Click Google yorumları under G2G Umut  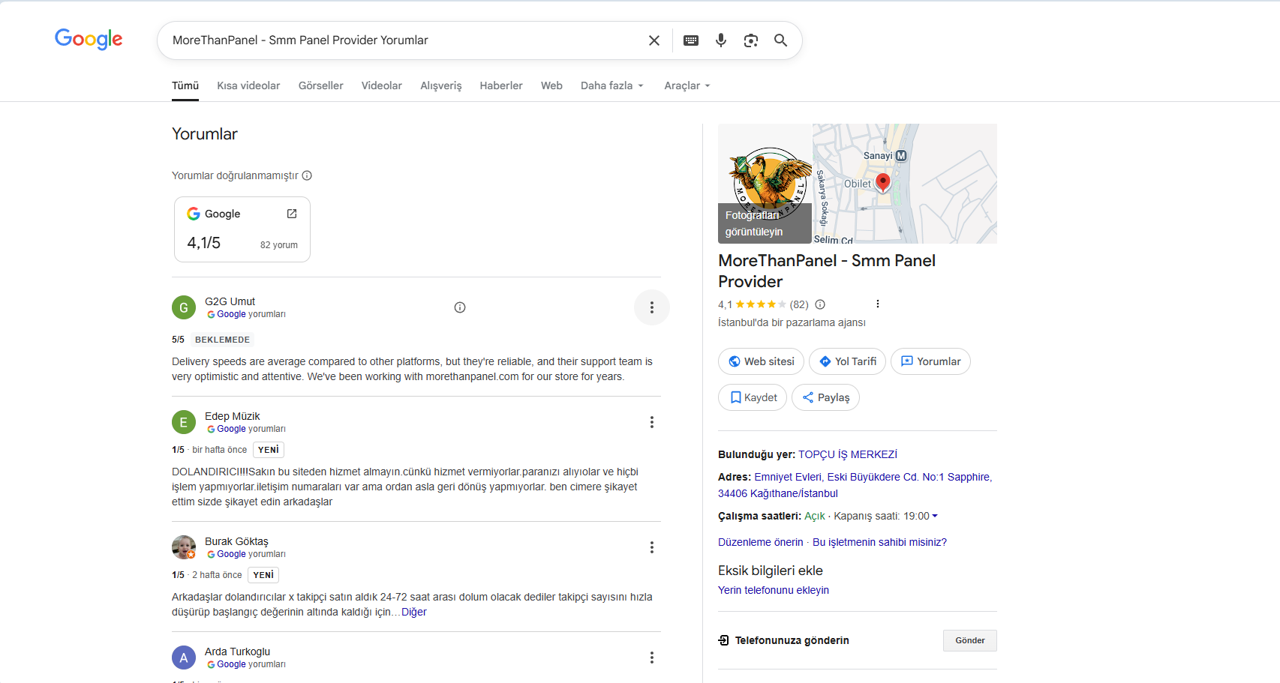tap(246, 314)
